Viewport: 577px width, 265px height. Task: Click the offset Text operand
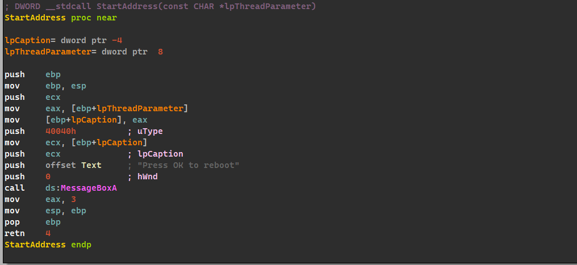73,165
